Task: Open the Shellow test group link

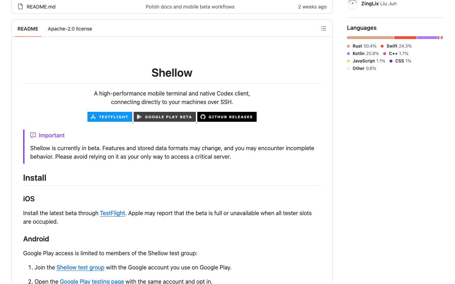Action: 80,267
